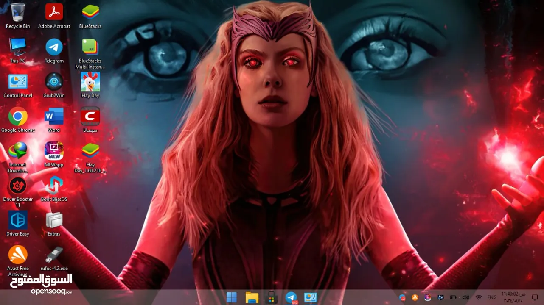
Task: Launch BlueStacks from the desktop
Action: coord(90,16)
